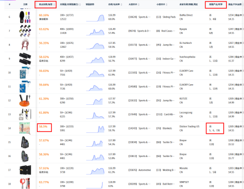Open row 16 sling backpack image
Screen dimensions: 244x189
[x=25, y=156]
